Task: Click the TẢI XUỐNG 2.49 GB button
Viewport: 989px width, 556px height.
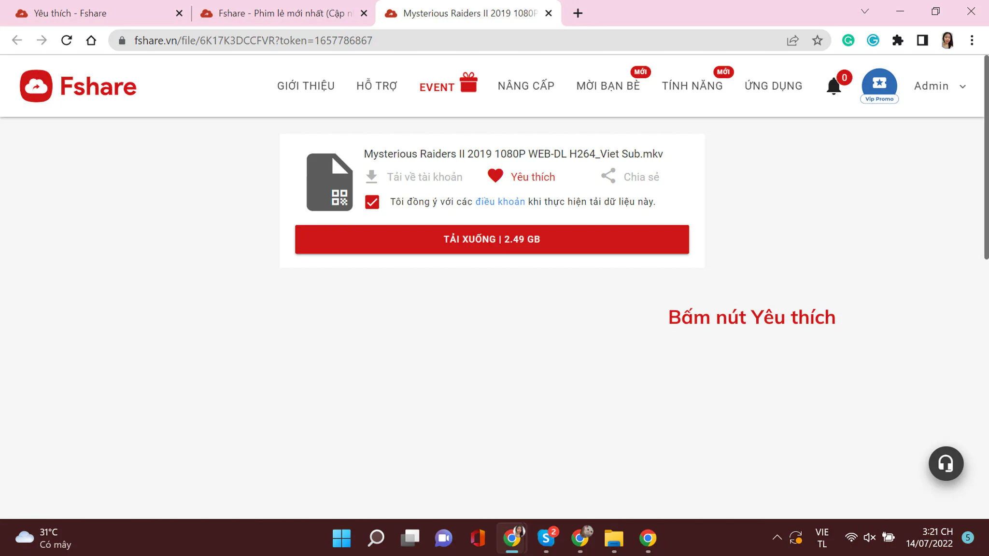Action: click(x=492, y=239)
